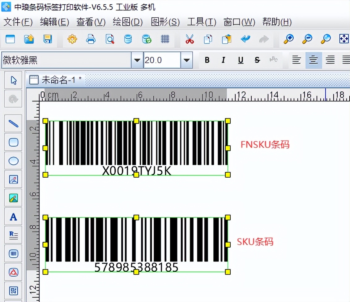Open the font size dropdown

click(x=187, y=60)
